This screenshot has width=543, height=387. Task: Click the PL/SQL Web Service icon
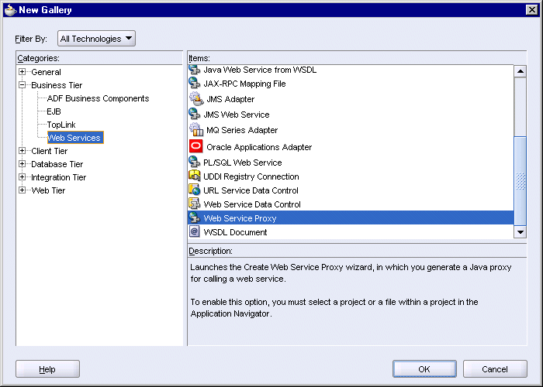coord(194,162)
